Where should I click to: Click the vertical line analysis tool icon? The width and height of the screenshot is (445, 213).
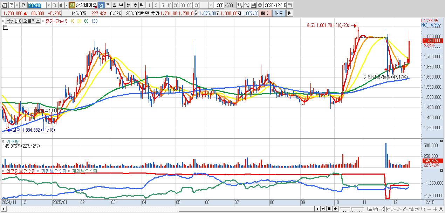coord(399,209)
